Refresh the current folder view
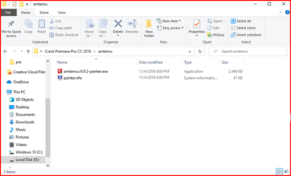This screenshot has height=176, width=291. [200, 52]
